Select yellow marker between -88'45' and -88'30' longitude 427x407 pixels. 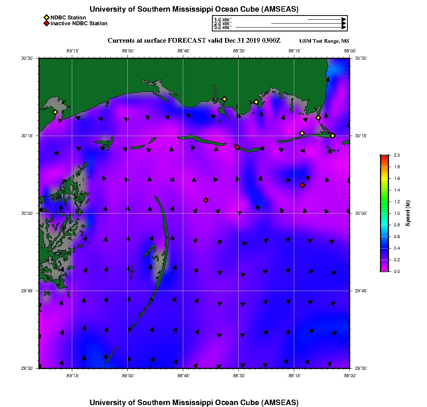point(224,99)
